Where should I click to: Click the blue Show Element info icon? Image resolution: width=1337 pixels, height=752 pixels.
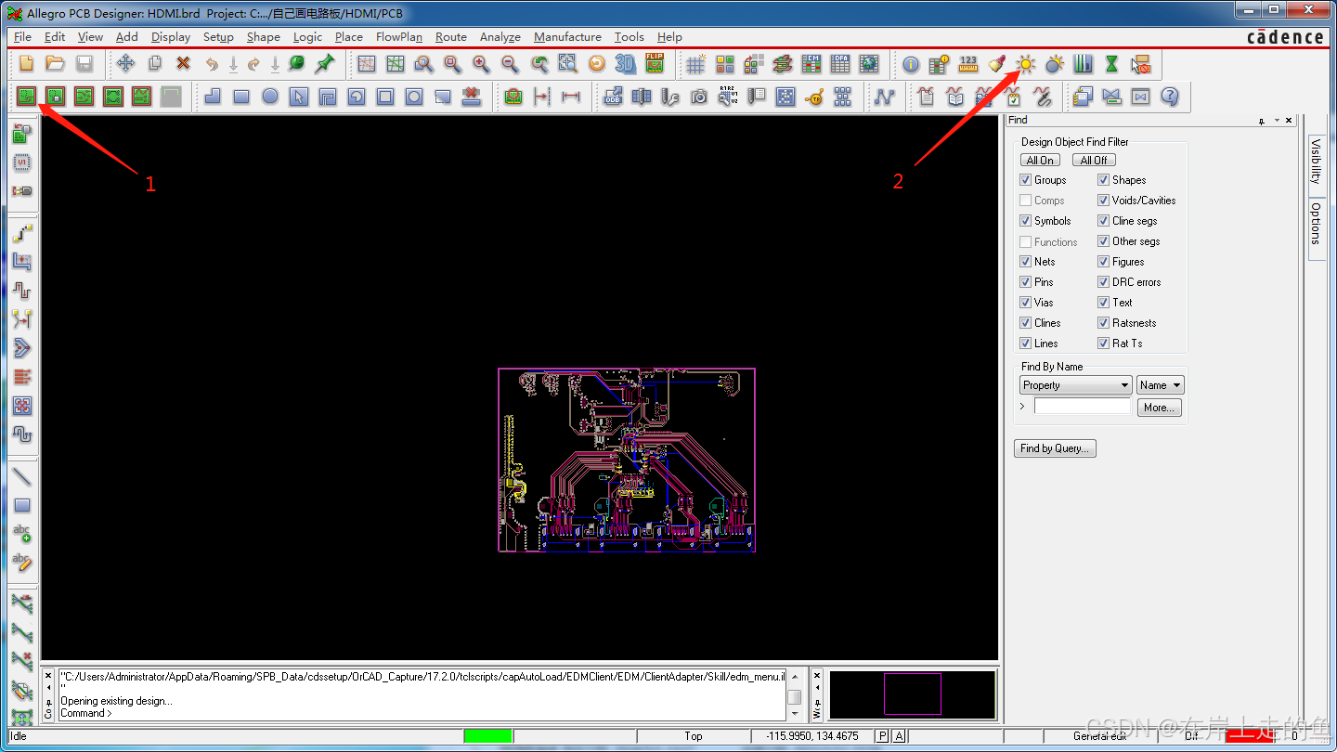911,64
